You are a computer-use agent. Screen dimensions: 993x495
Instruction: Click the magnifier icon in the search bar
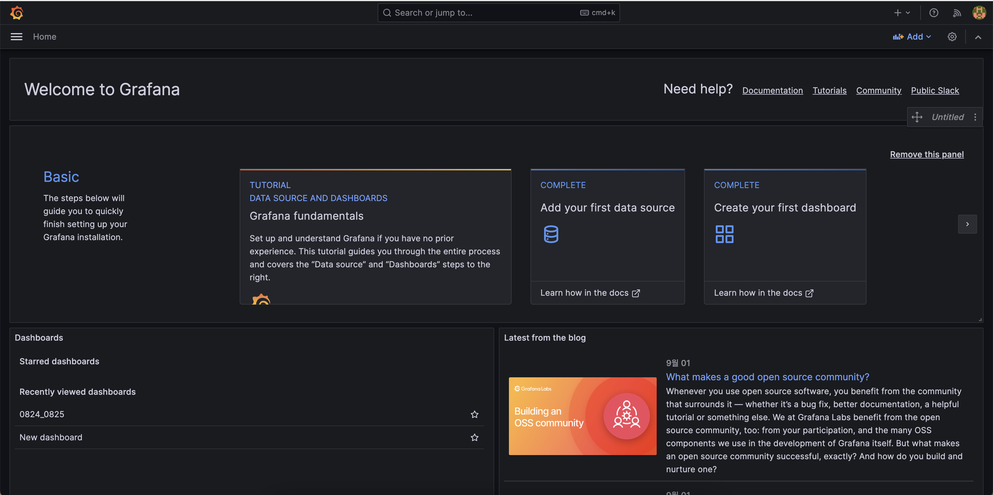click(x=387, y=12)
